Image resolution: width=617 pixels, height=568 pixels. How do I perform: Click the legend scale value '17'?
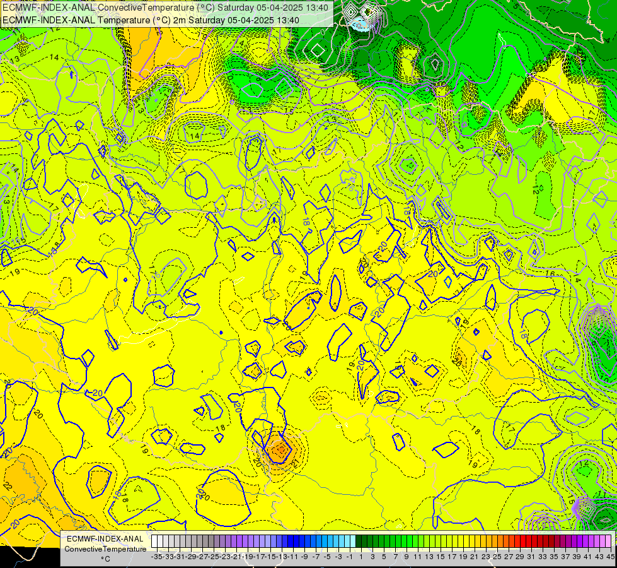tap(452, 557)
